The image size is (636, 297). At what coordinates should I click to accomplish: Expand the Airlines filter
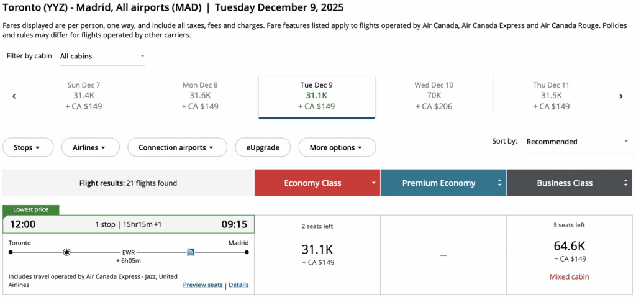click(x=88, y=148)
